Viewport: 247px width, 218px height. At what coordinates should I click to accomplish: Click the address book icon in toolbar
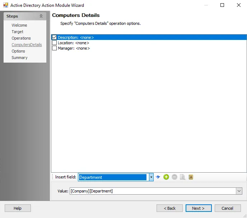coord(191,177)
